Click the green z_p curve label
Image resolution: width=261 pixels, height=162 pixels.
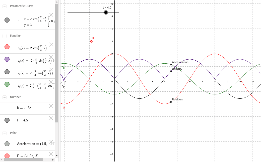(x=63, y=67)
